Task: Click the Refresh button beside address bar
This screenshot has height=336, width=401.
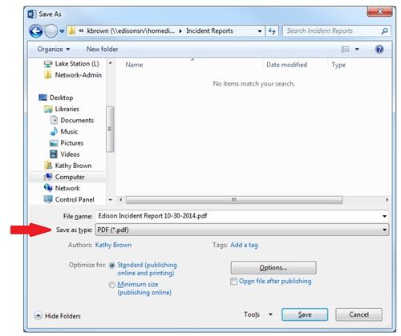Action: pos(272,31)
